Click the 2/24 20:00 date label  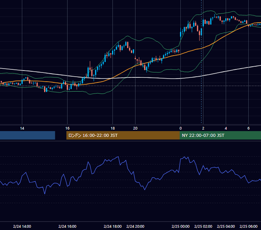pos(135,226)
